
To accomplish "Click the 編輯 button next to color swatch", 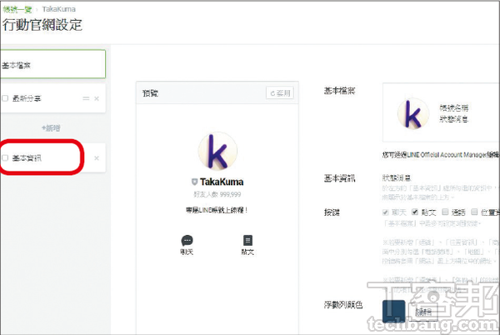I will (424, 312).
